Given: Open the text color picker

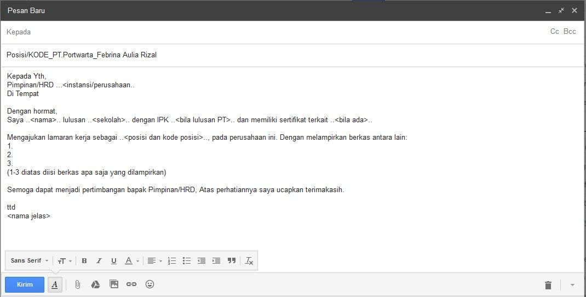Looking at the screenshot, I should click(131, 261).
